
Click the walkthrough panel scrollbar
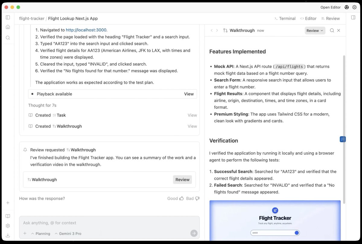coord(344,130)
